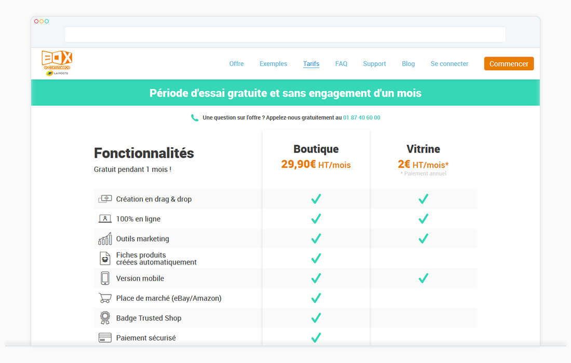
Task: Click the Version mobile phone icon
Action: (105, 278)
